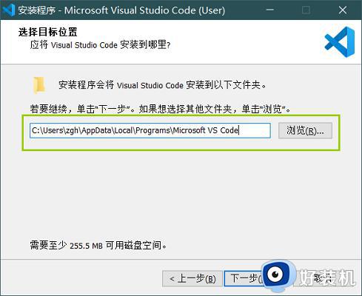The image size is (362, 296).
Task: Close the installer window
Action: (343, 10)
